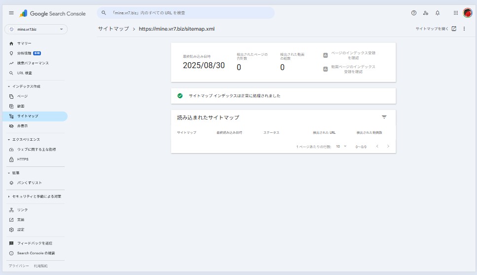The image size is (477, 275).
Task: Collapse the インデックス作成 section
Action: (9, 86)
